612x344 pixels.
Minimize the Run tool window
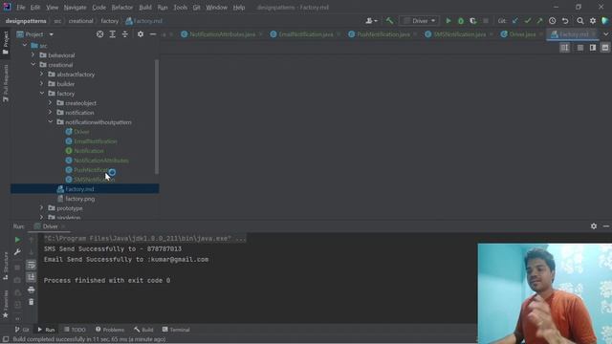pyautogui.click(x=606, y=226)
